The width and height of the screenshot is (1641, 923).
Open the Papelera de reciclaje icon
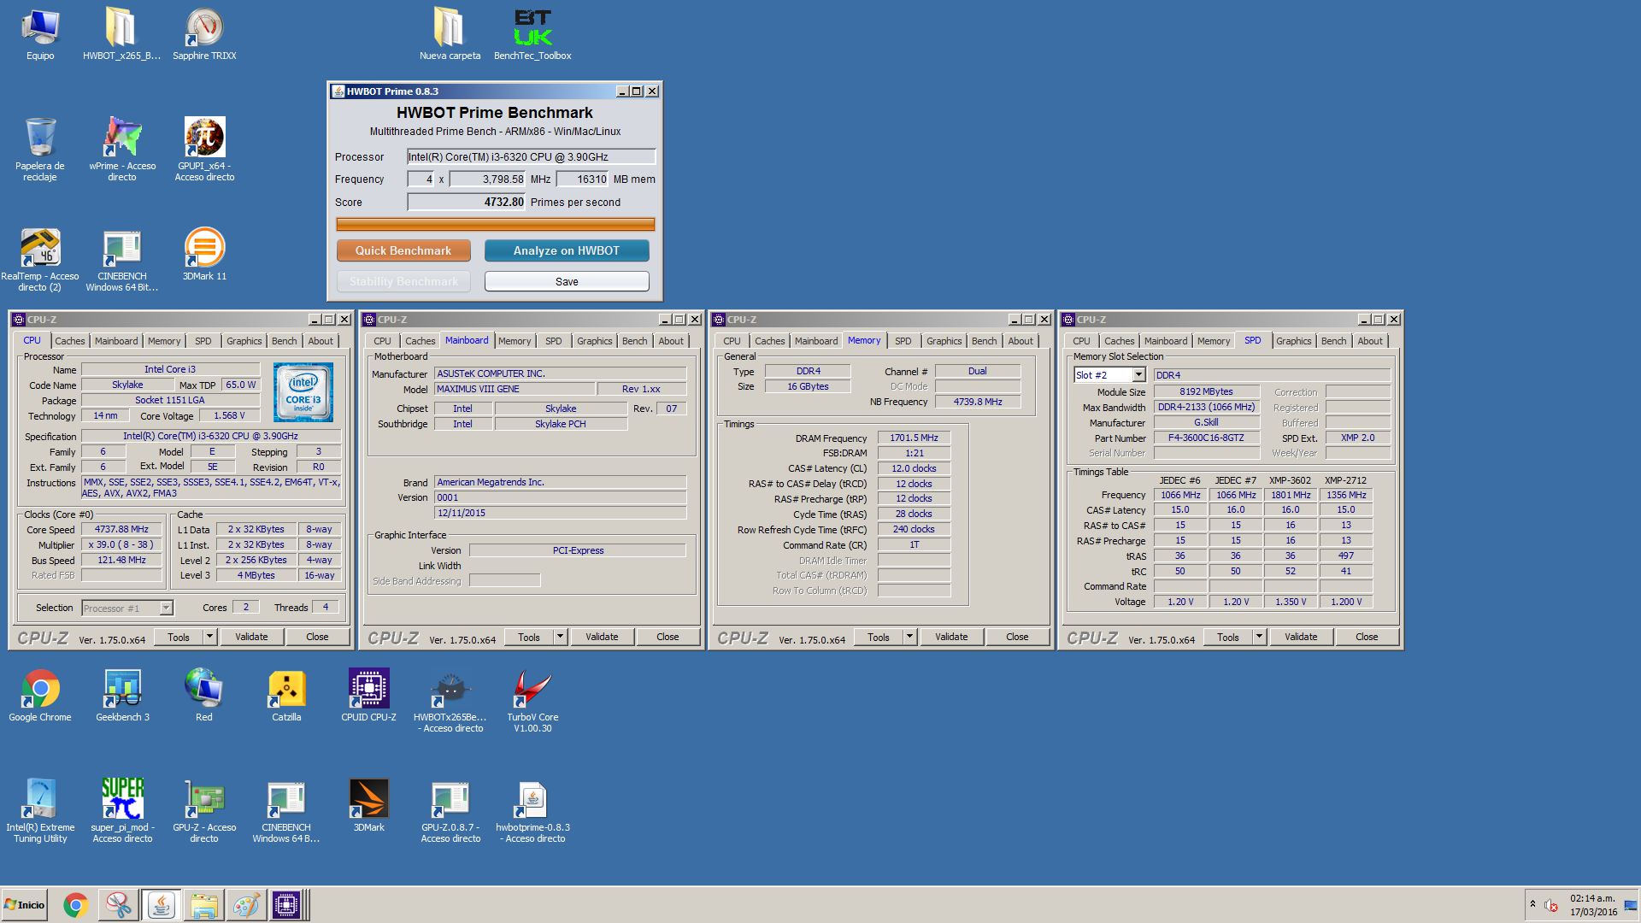point(40,149)
